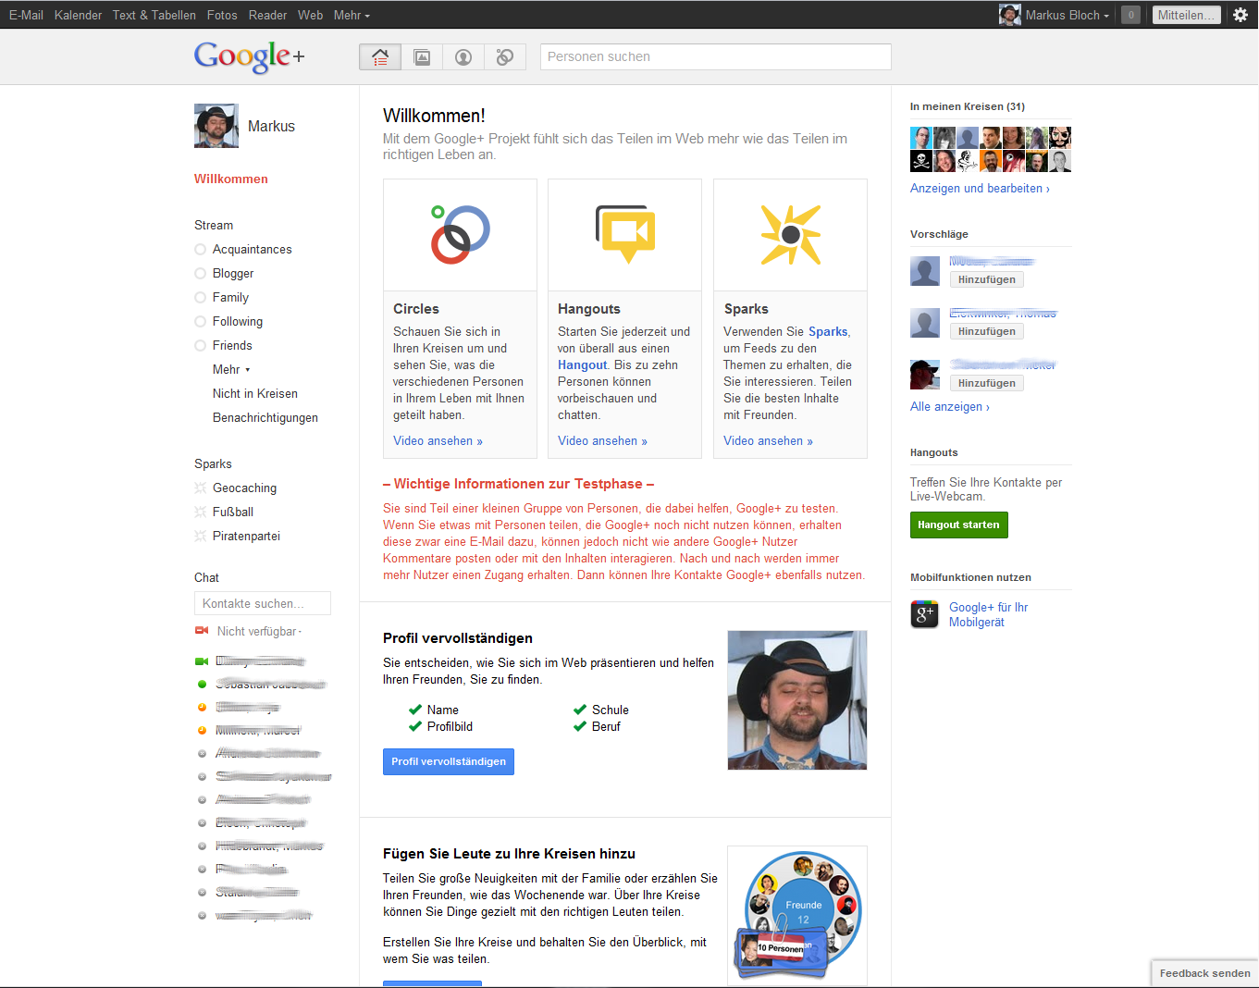Open the Circles icon in header
The image size is (1259, 988).
point(505,57)
